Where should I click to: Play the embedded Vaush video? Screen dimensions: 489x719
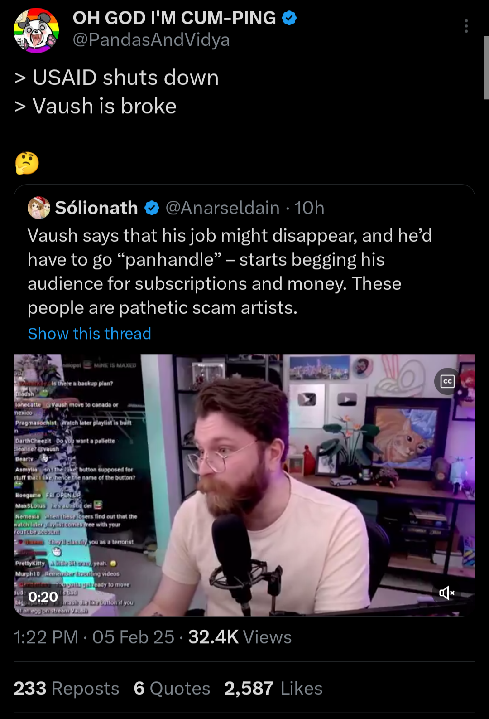click(x=244, y=485)
